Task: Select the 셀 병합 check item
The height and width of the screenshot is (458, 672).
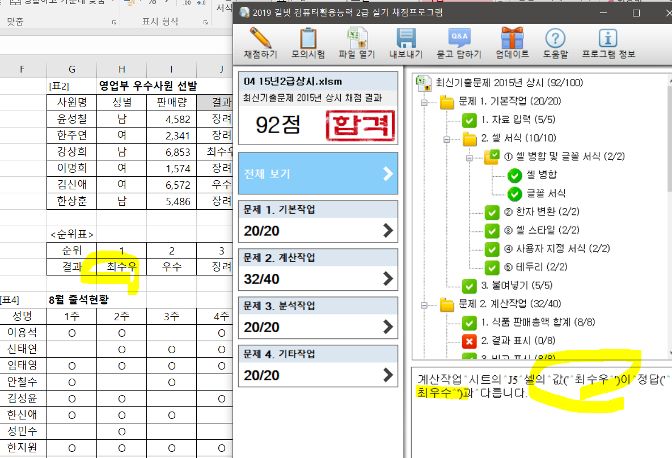Action: click(x=514, y=175)
